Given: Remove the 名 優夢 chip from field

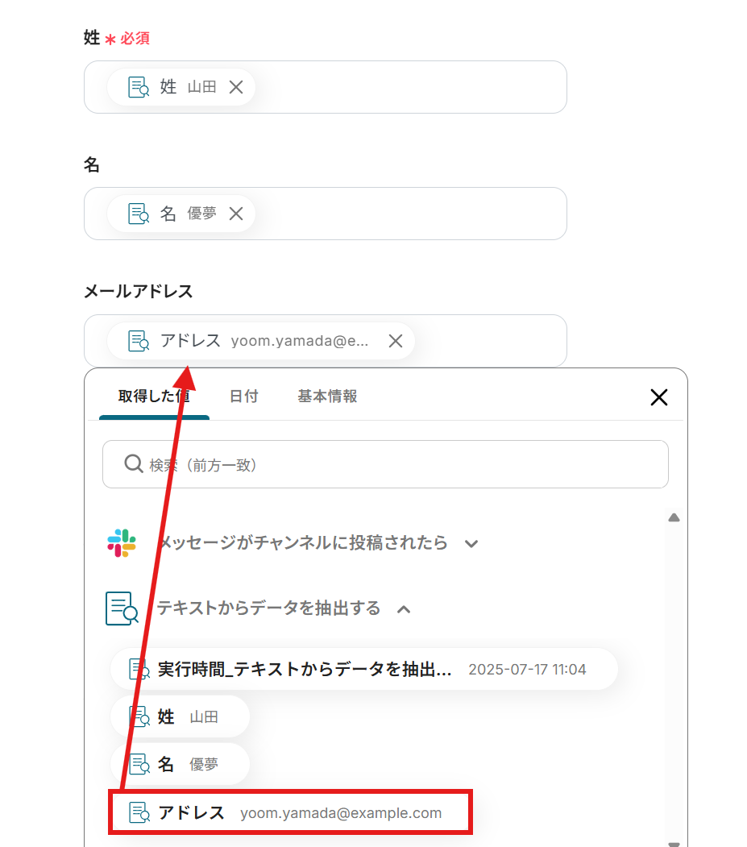Looking at the screenshot, I should (x=235, y=214).
